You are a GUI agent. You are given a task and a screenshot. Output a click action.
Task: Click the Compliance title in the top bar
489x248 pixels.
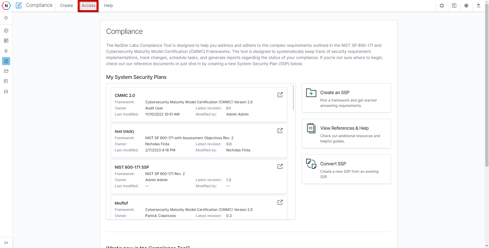pos(39,5)
